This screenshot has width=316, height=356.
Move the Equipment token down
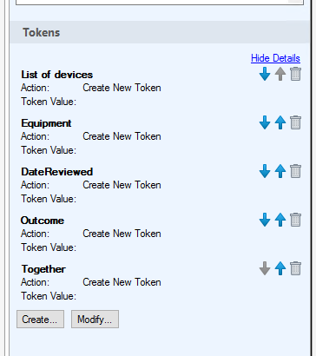tap(265, 122)
